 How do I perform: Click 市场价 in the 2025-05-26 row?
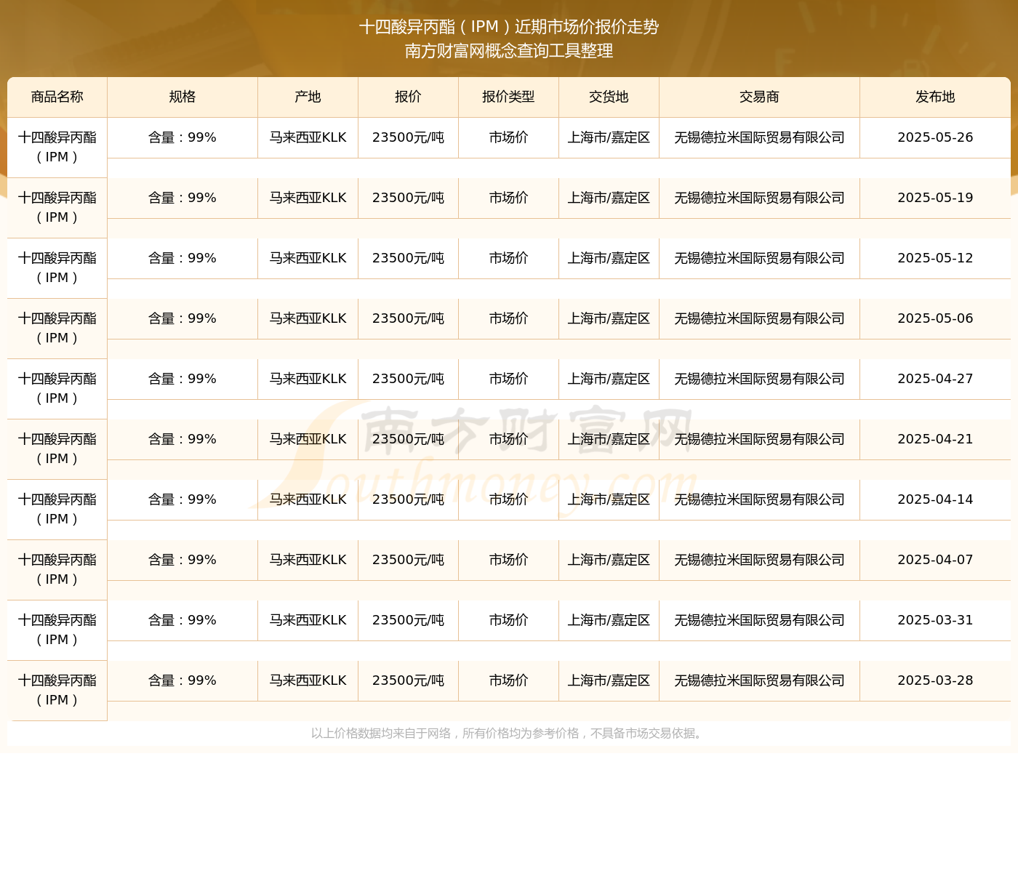point(508,137)
